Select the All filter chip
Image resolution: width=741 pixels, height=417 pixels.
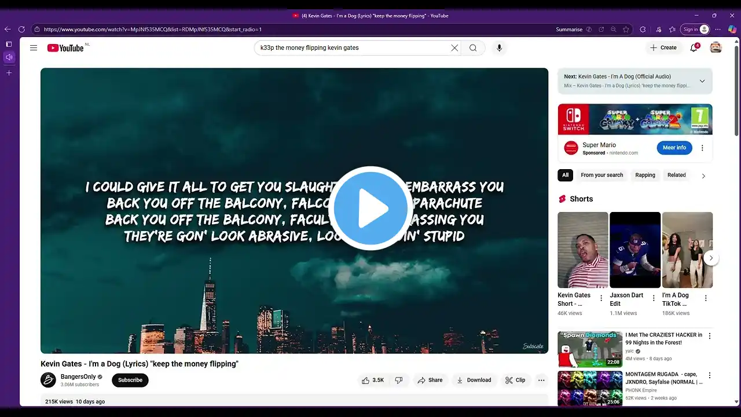point(565,175)
